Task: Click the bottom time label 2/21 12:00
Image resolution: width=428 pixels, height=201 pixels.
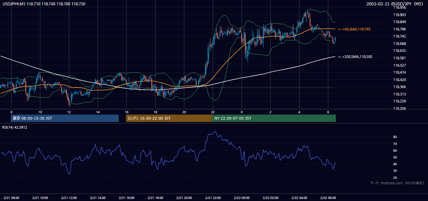Action: click(x=69, y=198)
